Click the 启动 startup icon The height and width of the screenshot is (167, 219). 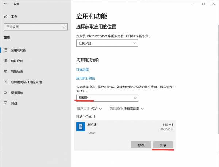click(5, 103)
